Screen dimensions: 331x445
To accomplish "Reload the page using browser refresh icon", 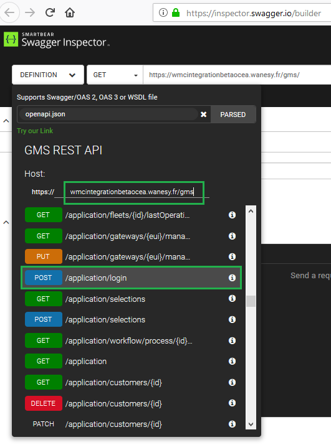I will point(50,12).
